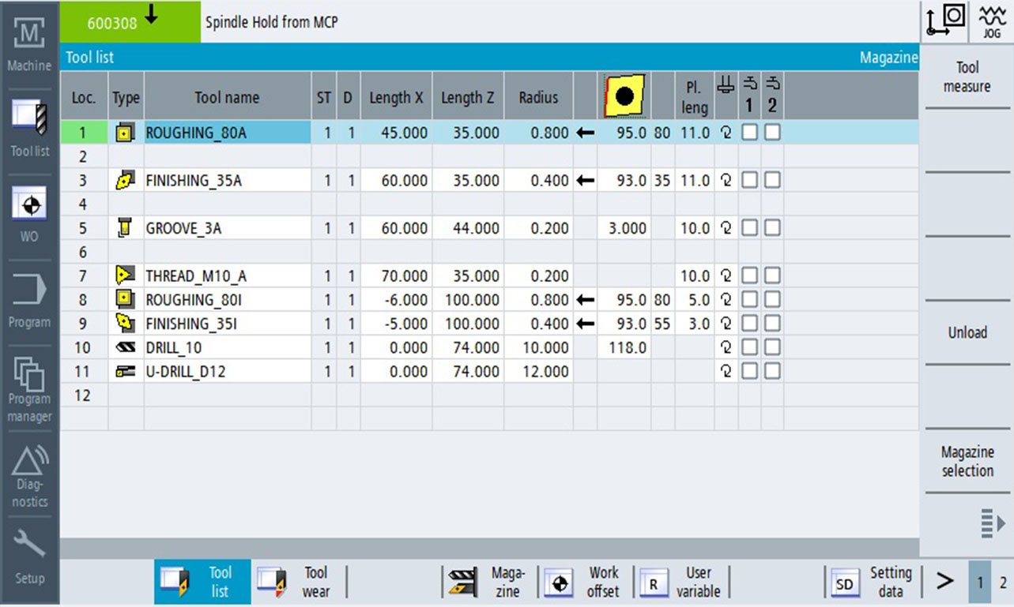This screenshot has width=1014, height=607.
Task: Go to softkey page 1
Action: point(980,583)
